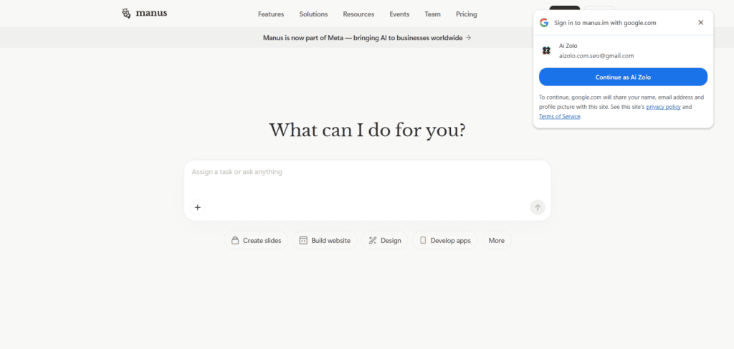734x349 pixels.
Task: Select the Design chip
Action: (x=385, y=241)
